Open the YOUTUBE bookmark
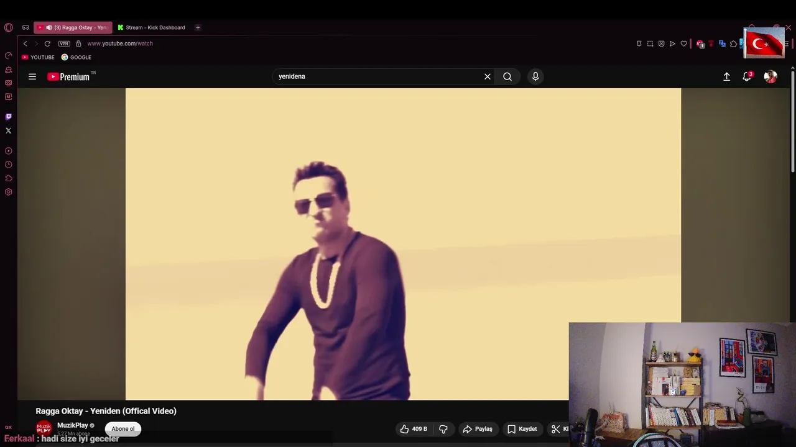Viewport: 796px width, 447px height. [x=38, y=57]
